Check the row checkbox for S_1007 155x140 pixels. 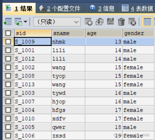pos(8,101)
